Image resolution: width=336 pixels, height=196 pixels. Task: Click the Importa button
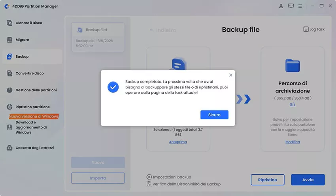click(98, 178)
